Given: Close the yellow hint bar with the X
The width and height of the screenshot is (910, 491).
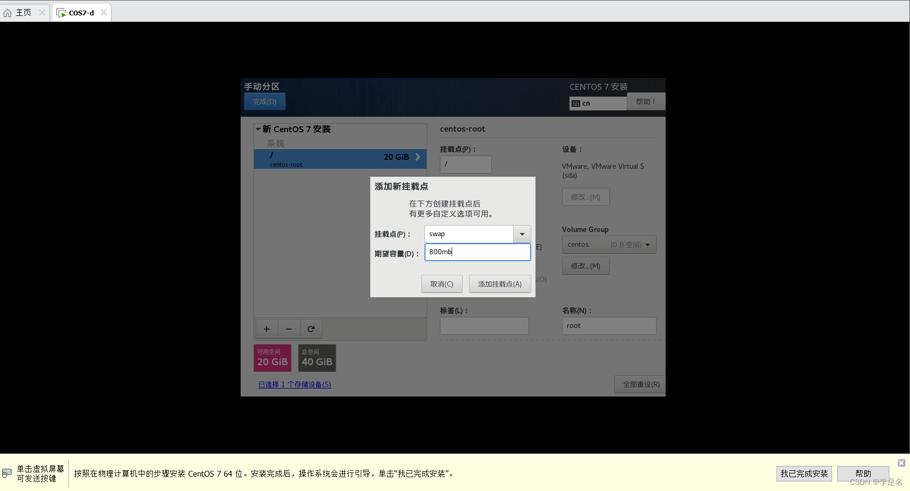Looking at the screenshot, I should (902, 463).
